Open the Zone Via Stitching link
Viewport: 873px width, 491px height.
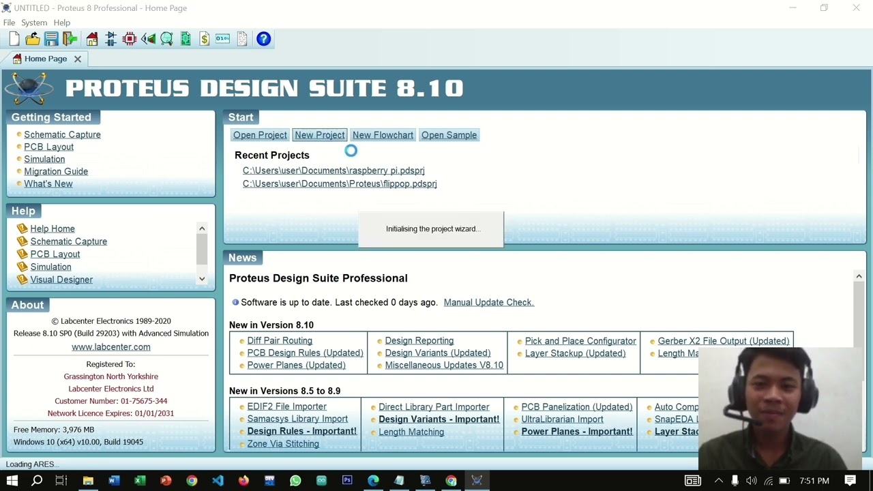coord(283,444)
